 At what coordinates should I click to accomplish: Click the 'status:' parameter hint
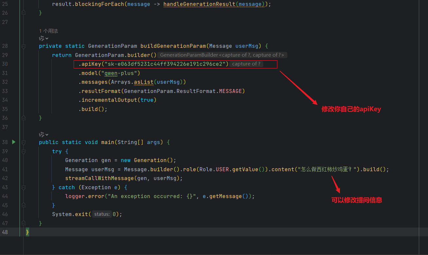pos(102,214)
